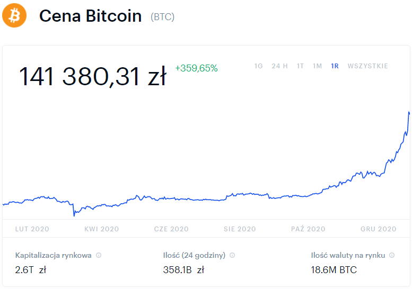Show WSZYSTKIE all-time chart range
Viewport: 412px width, 289px height.
click(x=367, y=66)
